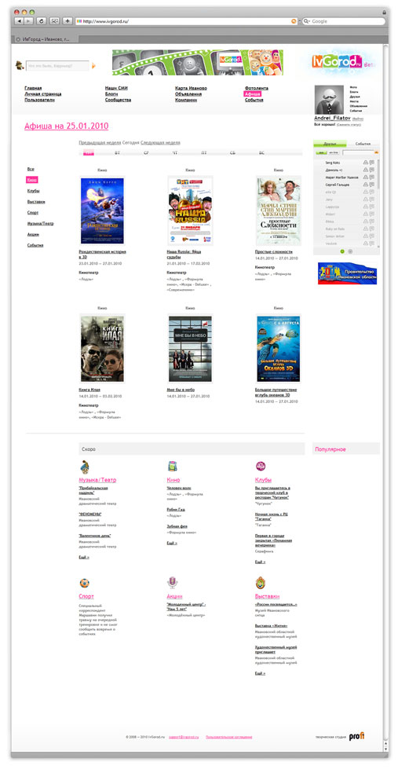
Task: Click alert icon next to Марат Ushakov row
Action: [x=365, y=177]
